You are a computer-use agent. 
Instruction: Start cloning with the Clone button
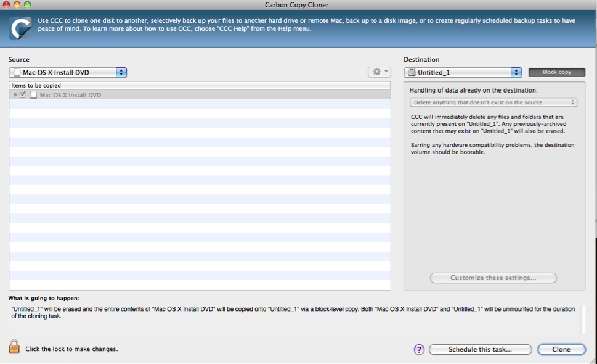pyautogui.click(x=561, y=350)
